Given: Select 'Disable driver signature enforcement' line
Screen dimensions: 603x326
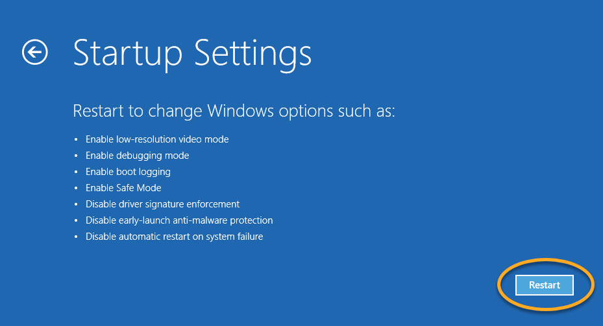Looking at the screenshot, I should click(x=162, y=204).
